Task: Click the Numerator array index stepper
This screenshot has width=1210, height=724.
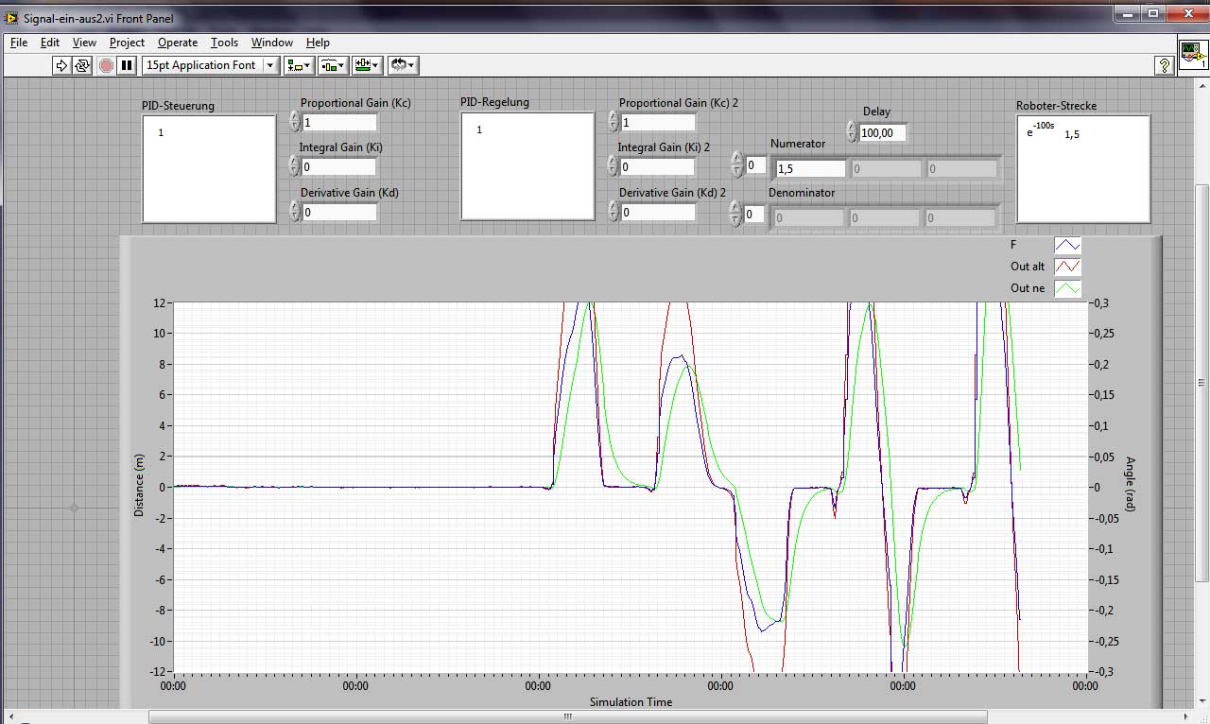Action: [737, 165]
